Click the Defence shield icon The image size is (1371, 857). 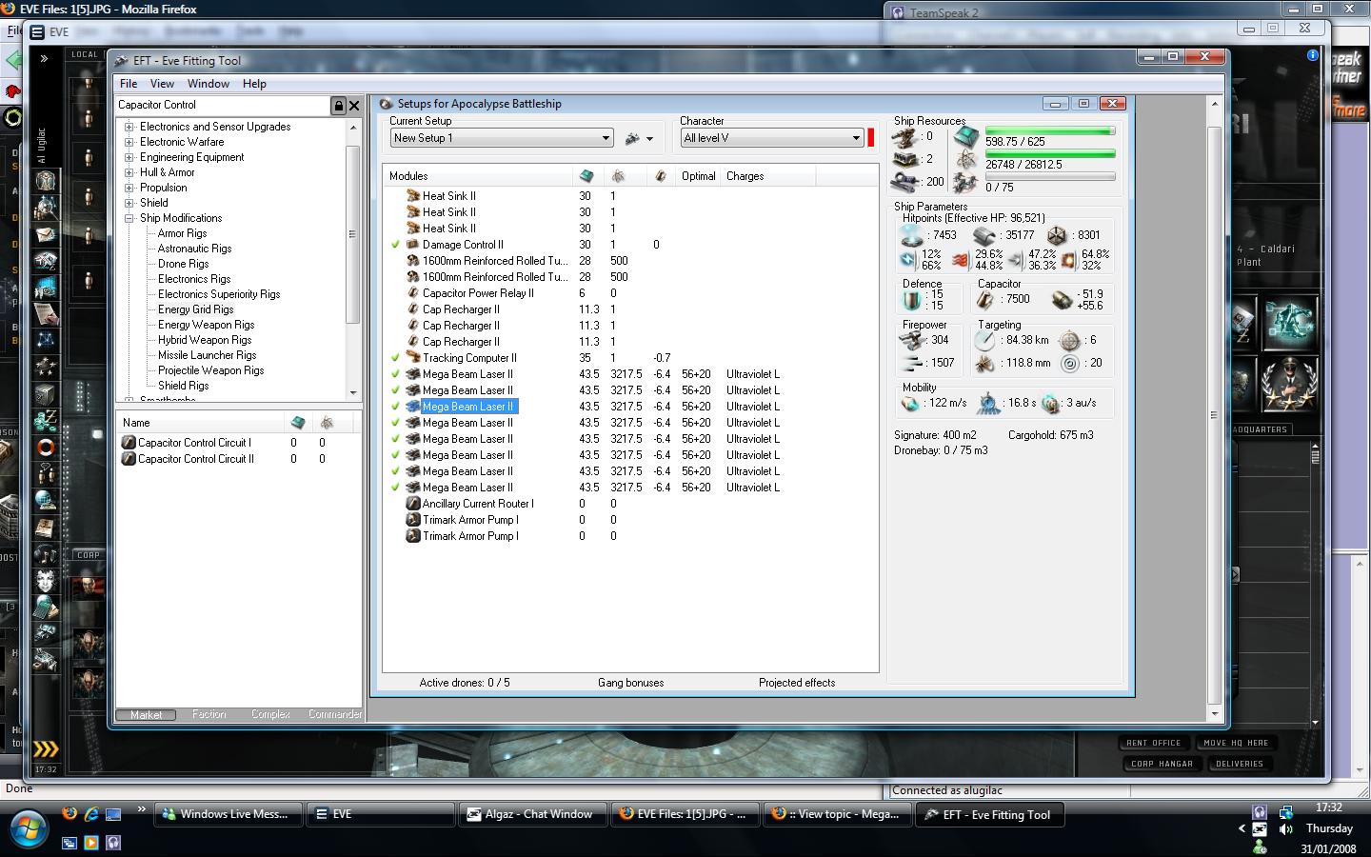point(913,300)
